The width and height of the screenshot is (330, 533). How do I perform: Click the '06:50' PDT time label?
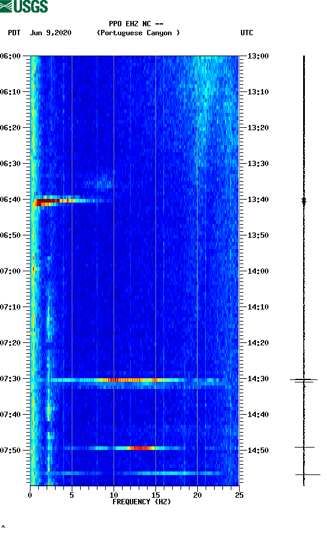(x=11, y=235)
